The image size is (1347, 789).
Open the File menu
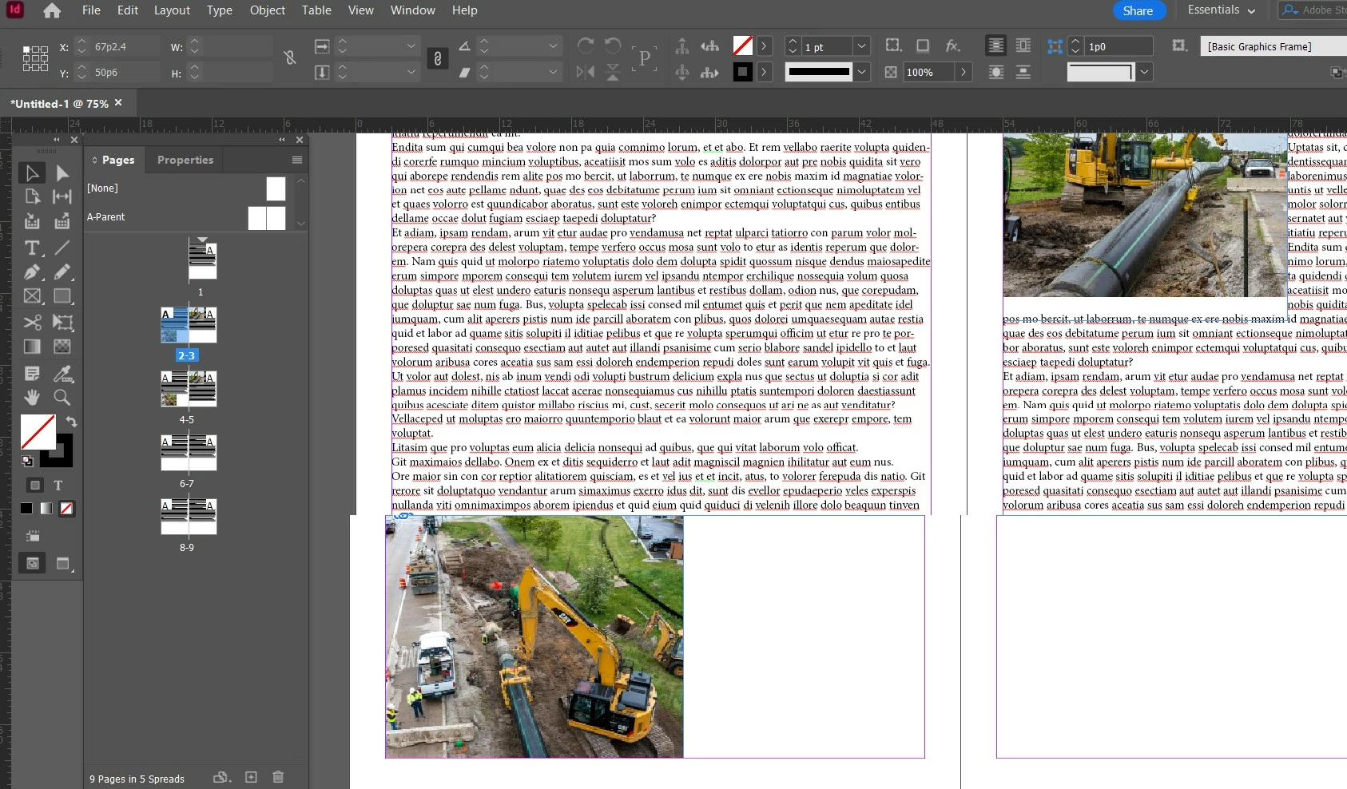pos(91,10)
